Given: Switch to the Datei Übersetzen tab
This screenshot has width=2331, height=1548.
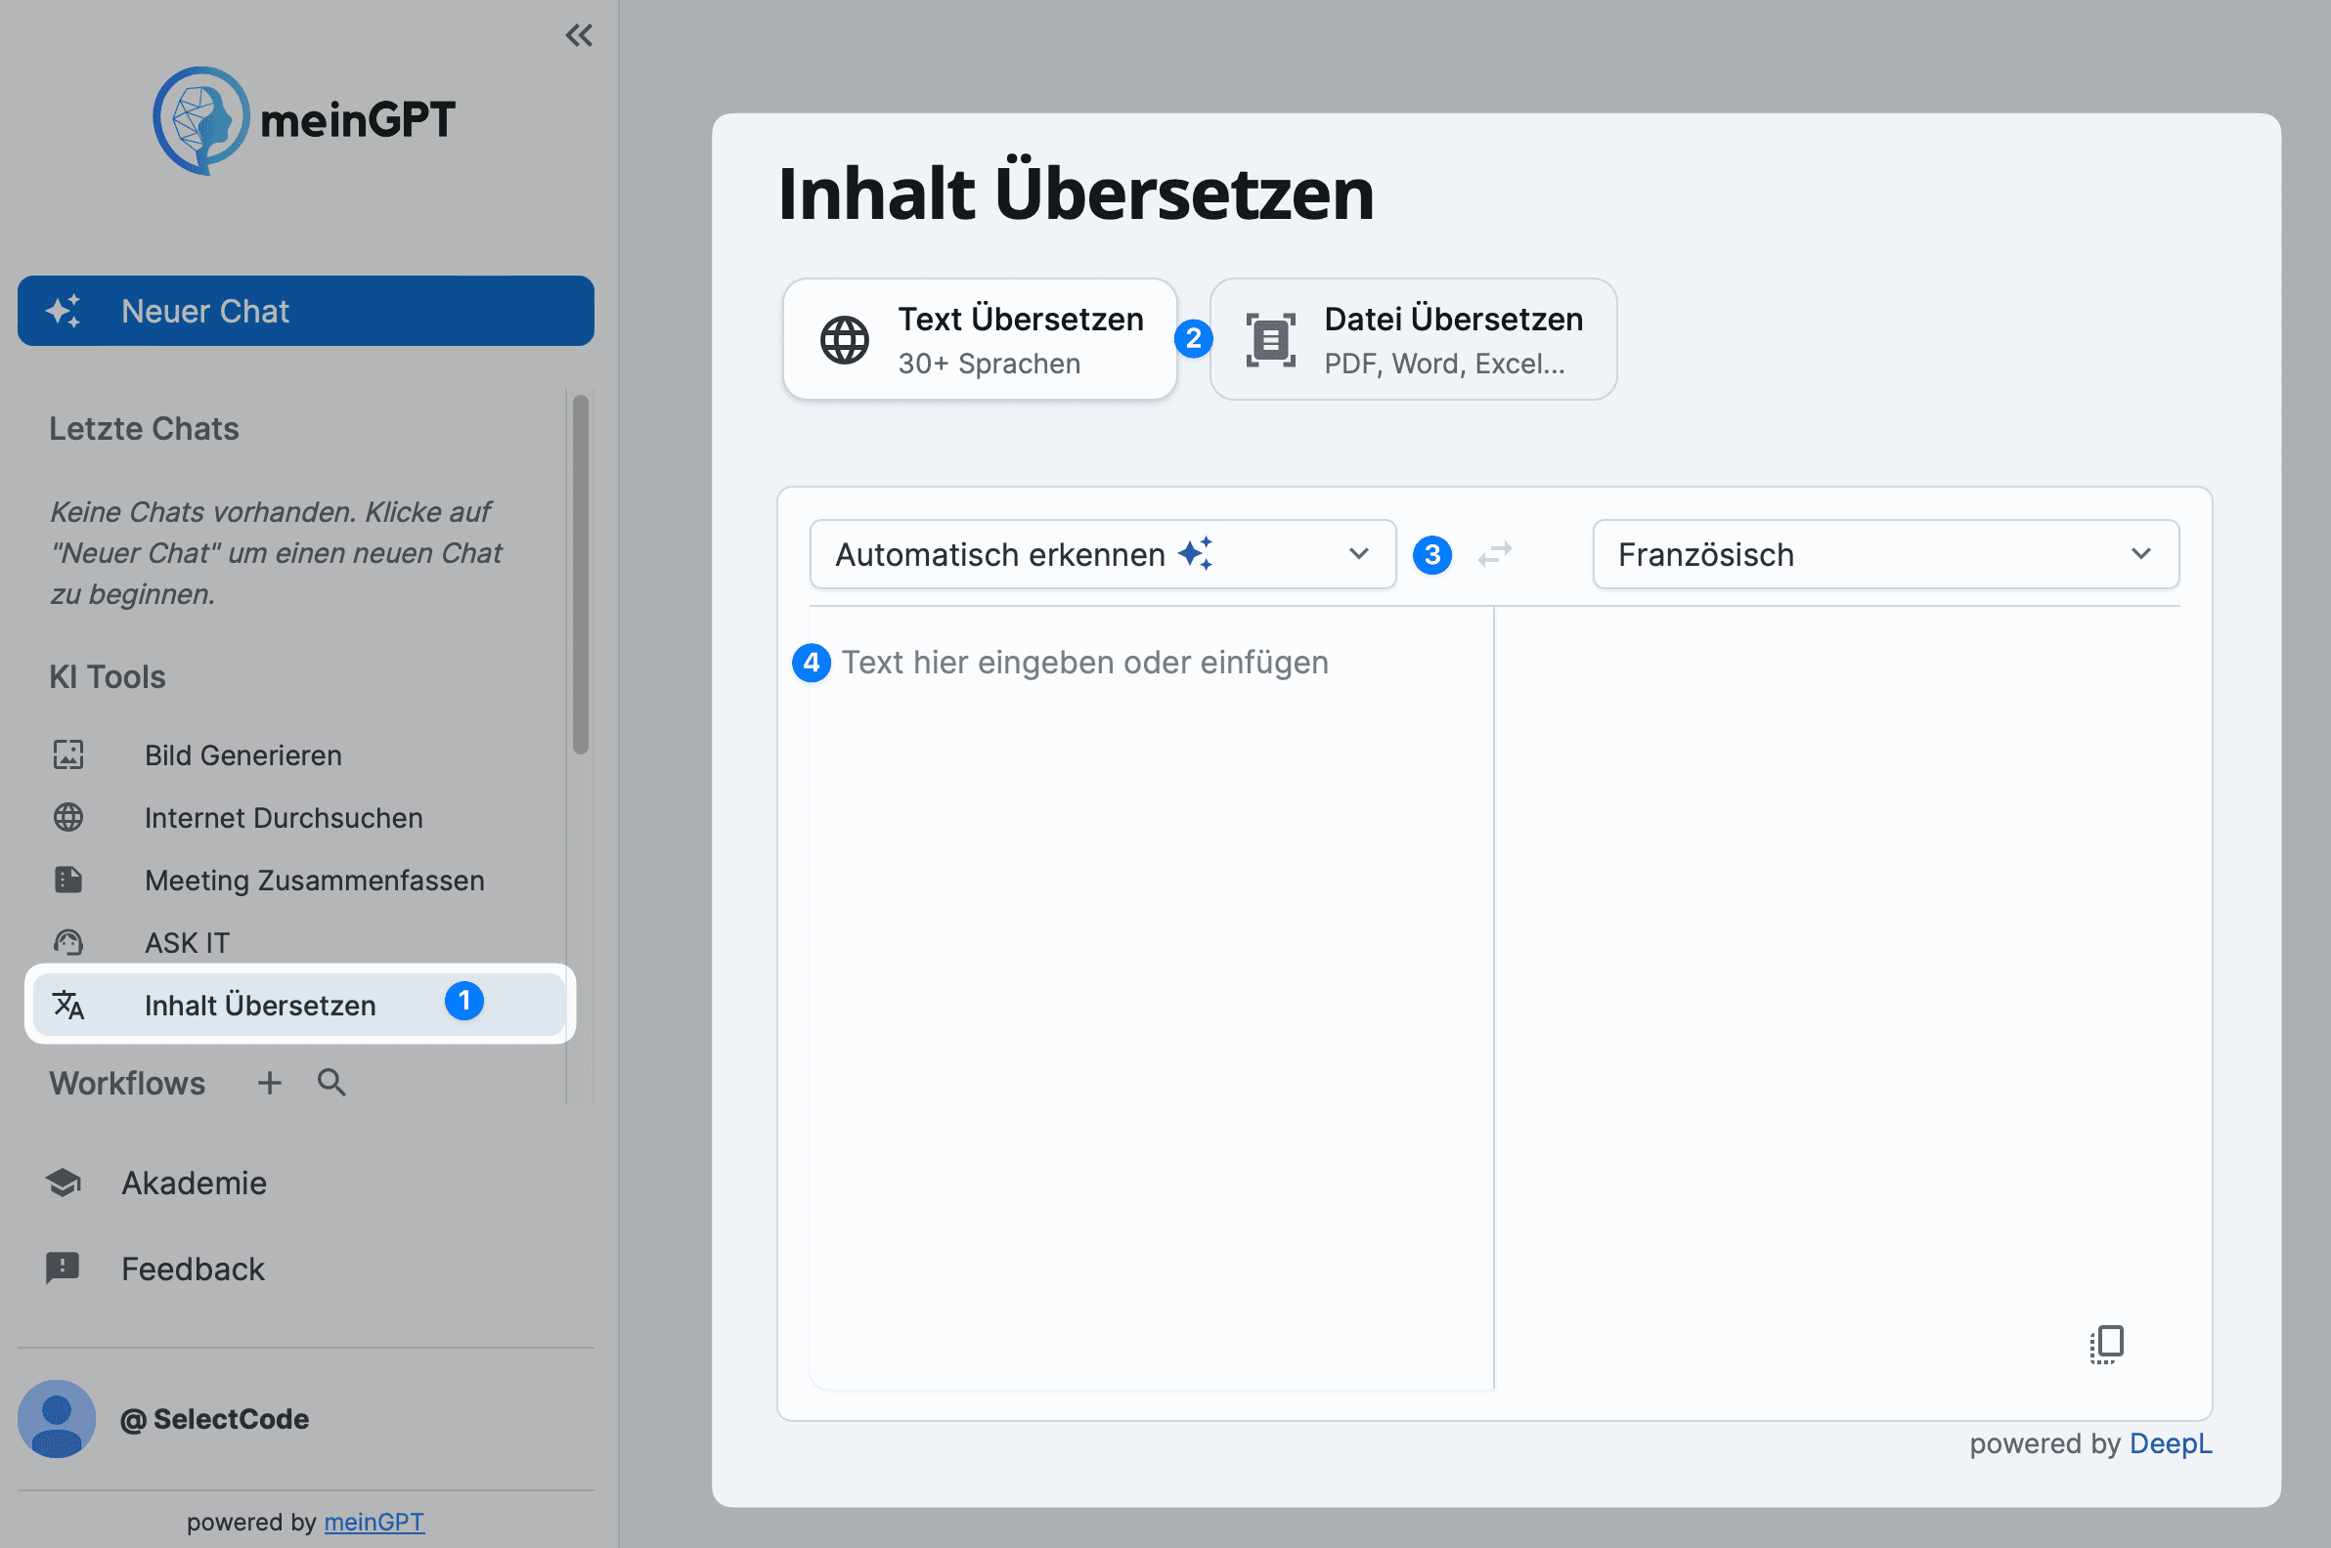Looking at the screenshot, I should pos(1413,338).
